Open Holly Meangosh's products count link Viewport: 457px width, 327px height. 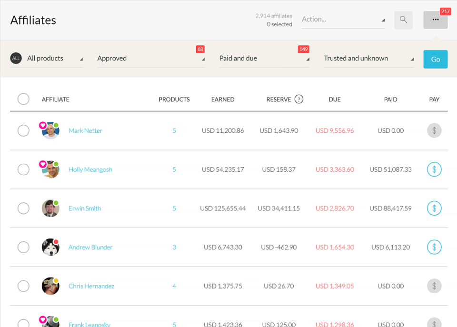174,169
